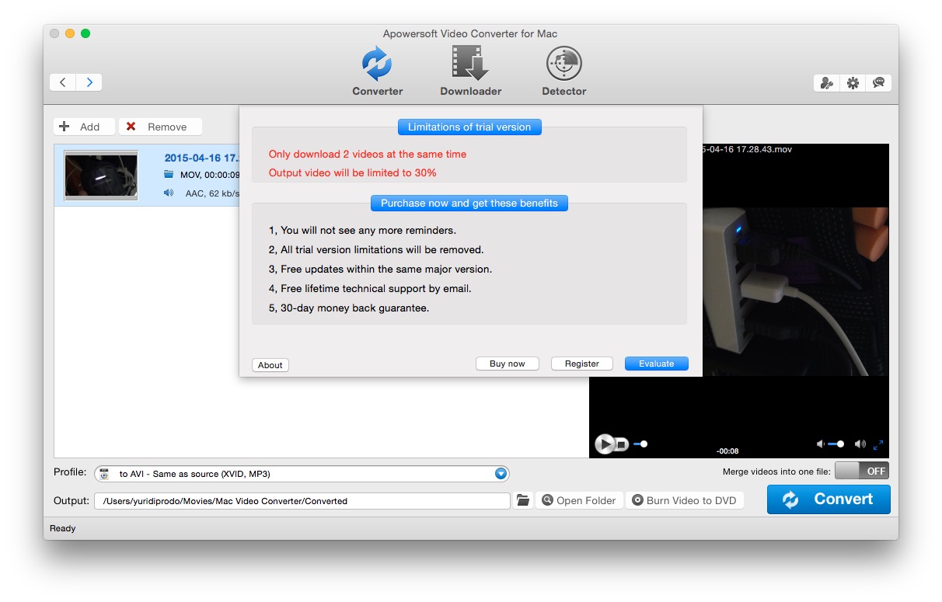Click the file name 2015-04-16 in list

coord(201,158)
